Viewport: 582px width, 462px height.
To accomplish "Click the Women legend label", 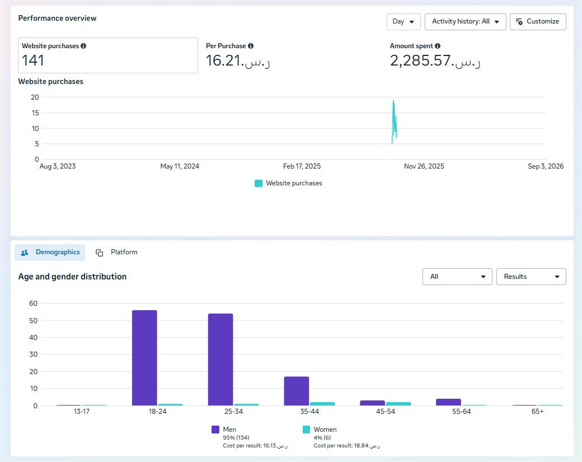I will click(325, 430).
